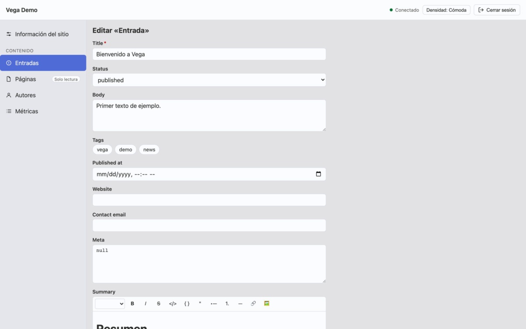526x329 pixels.
Task: Select Entradas in the sidebar
Action: pos(43,63)
